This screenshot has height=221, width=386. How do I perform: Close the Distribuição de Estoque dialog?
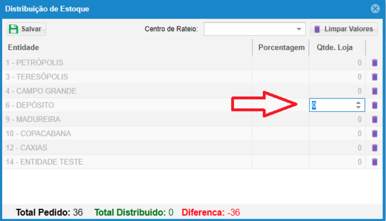(375, 9)
